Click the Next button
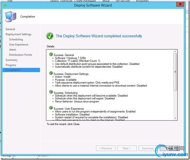Viewport: 190px width, 160px height. point(127,148)
